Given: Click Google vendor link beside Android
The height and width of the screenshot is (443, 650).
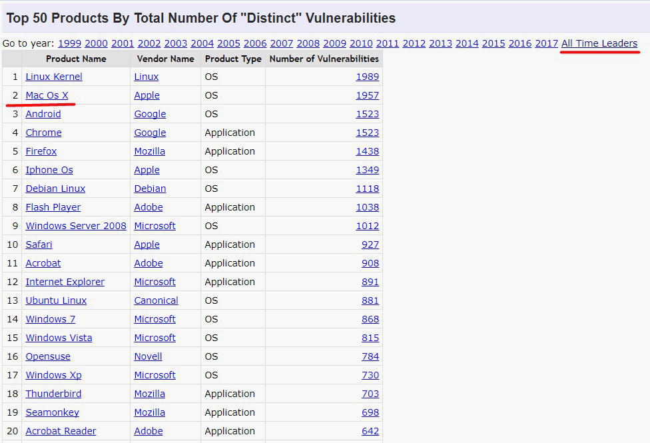Looking at the screenshot, I should coord(150,114).
